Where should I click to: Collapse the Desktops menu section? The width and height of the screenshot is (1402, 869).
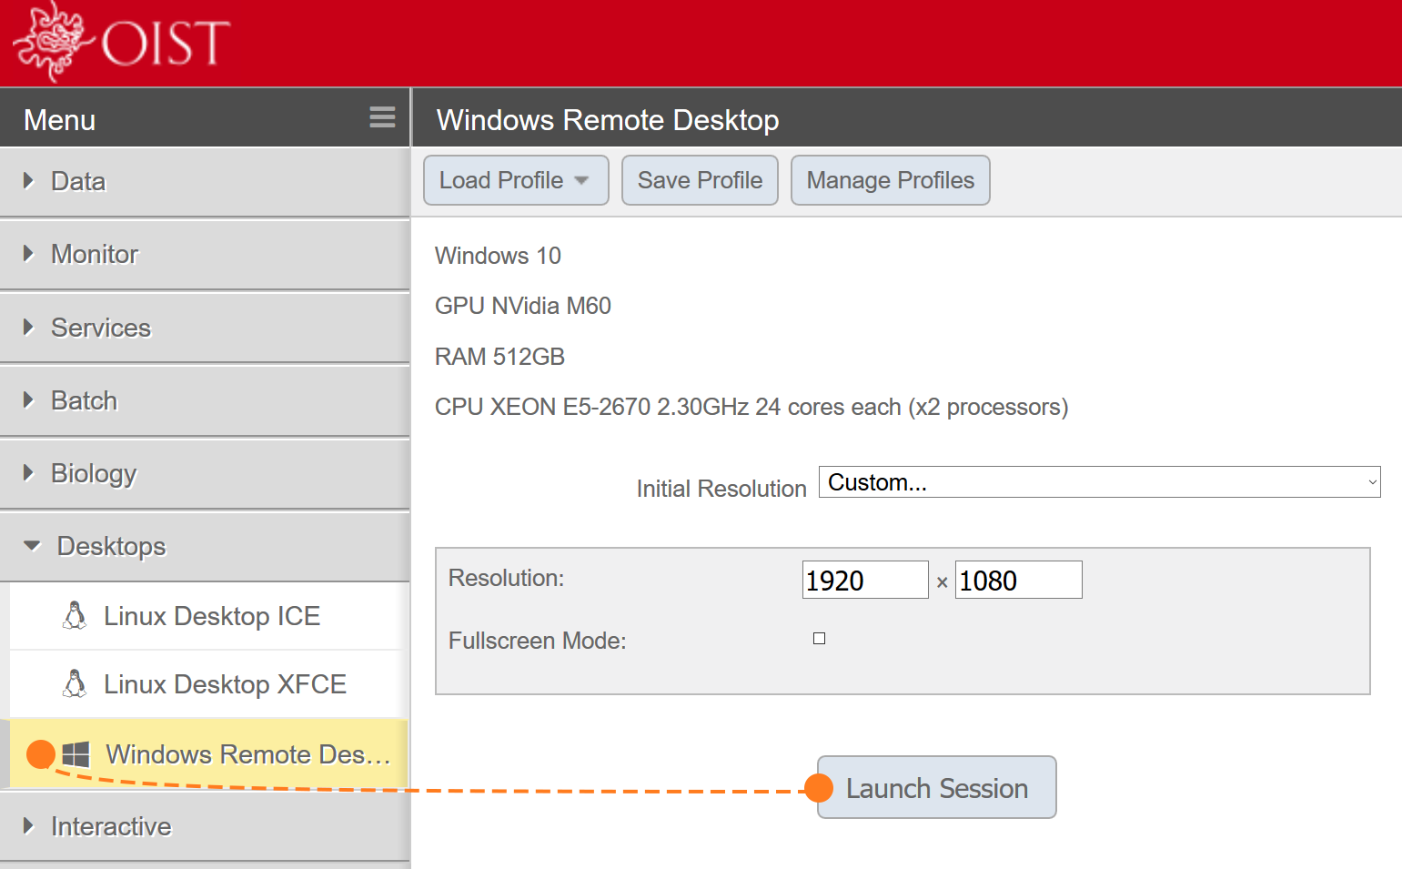pyautogui.click(x=33, y=546)
